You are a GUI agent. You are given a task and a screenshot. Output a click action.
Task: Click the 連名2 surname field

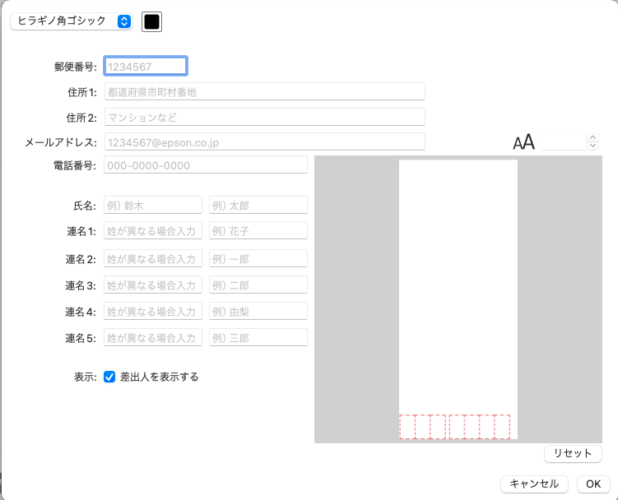coord(153,258)
